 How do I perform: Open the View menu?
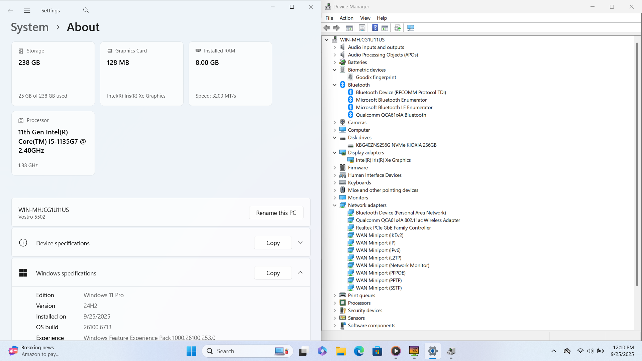tap(365, 18)
